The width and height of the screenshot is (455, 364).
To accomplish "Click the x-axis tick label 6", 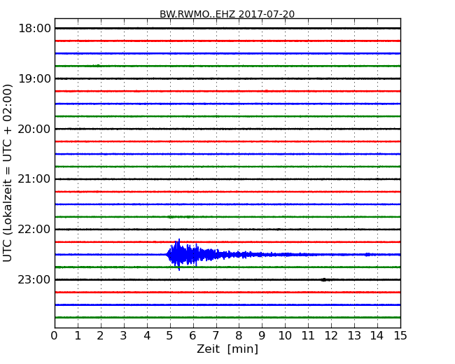I will (192, 336).
